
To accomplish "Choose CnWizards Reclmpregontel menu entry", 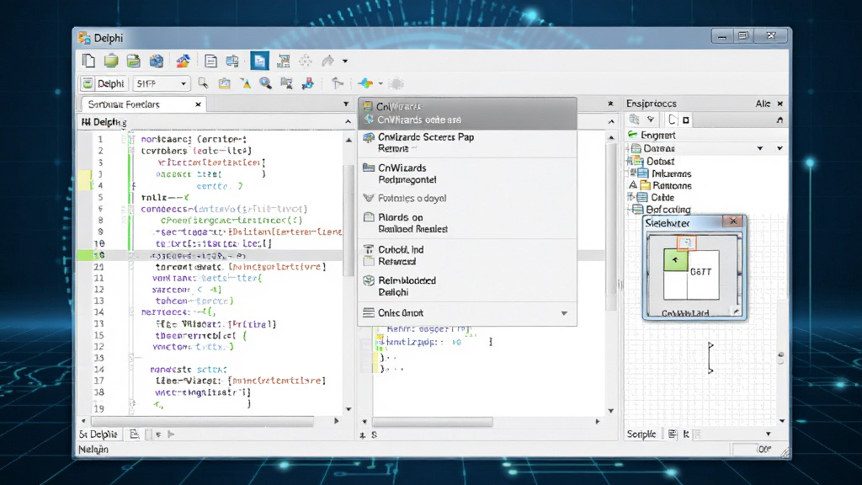I will [467, 173].
